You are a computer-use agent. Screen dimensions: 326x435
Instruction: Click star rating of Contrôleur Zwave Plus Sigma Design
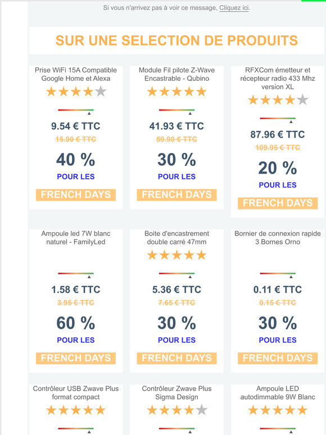(176, 410)
